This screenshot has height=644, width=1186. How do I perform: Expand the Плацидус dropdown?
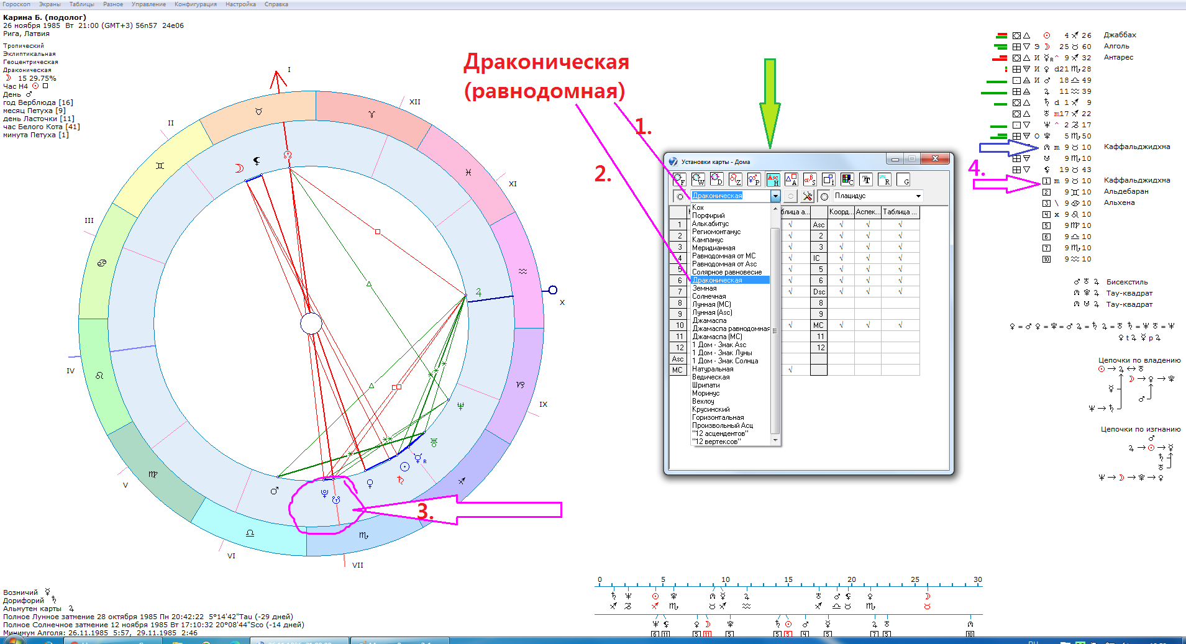(x=918, y=196)
